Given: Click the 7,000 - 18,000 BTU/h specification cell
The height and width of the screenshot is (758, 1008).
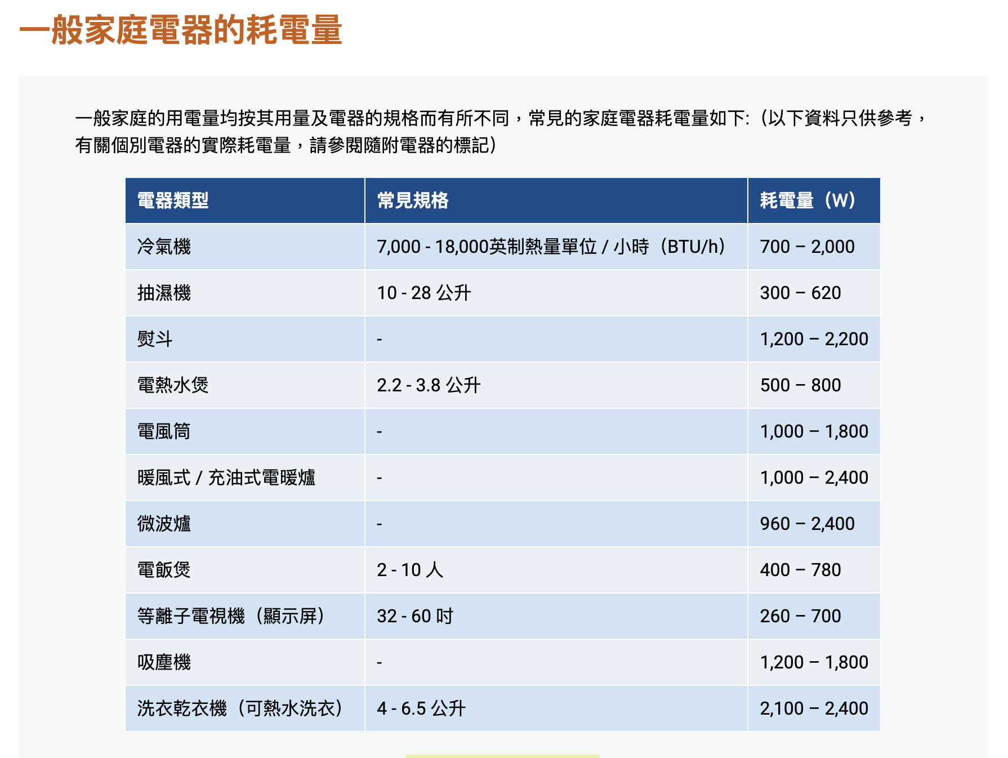Looking at the screenshot, I should [x=551, y=247].
